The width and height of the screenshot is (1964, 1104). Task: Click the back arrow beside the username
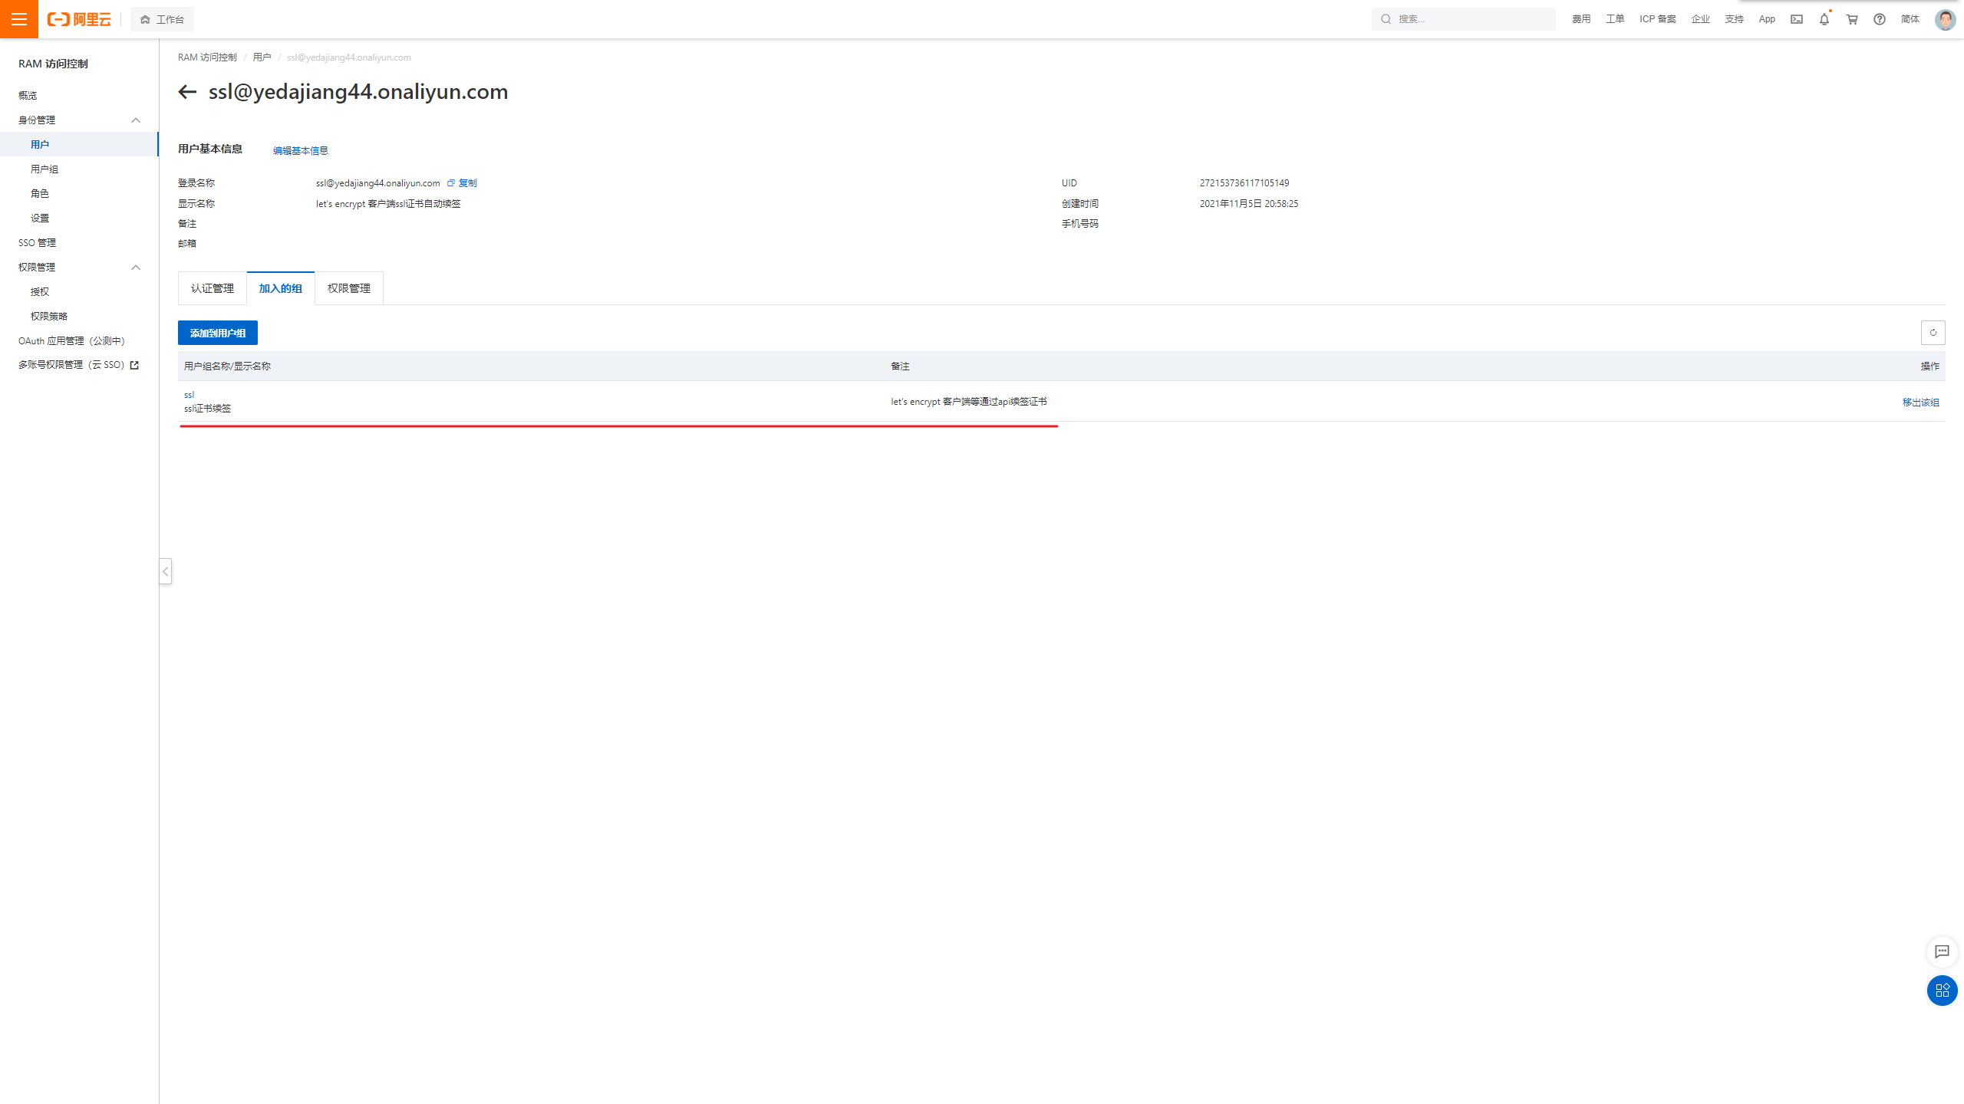(187, 92)
